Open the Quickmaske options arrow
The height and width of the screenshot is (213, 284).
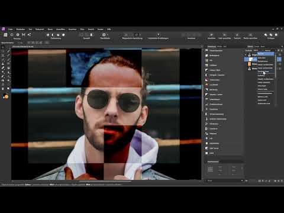(108, 35)
